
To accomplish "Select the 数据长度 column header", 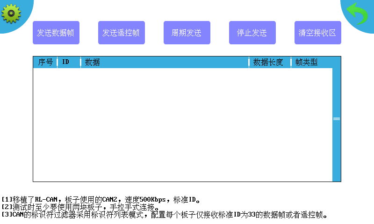I will (x=270, y=63).
